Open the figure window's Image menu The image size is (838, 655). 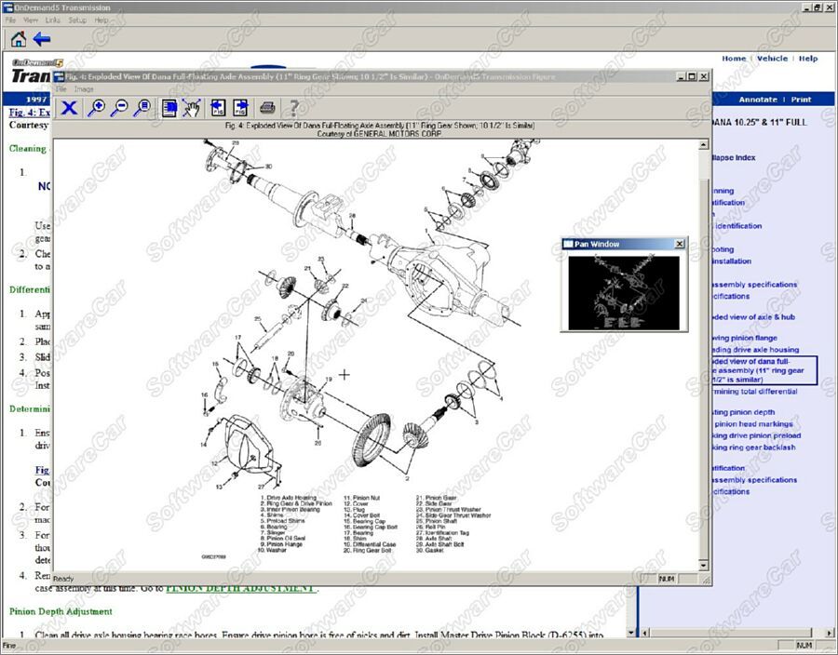pyautogui.click(x=84, y=89)
